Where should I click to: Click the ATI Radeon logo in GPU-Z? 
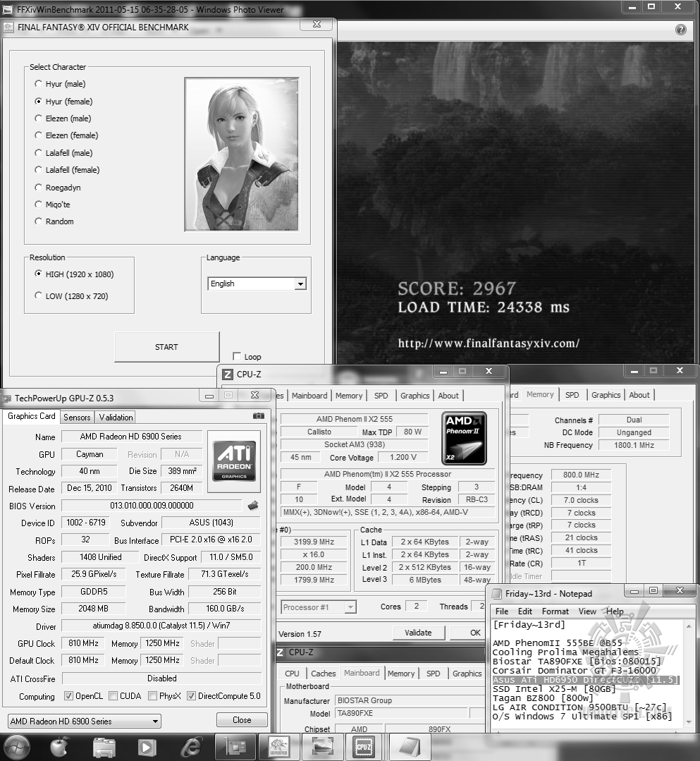pyautogui.click(x=234, y=461)
